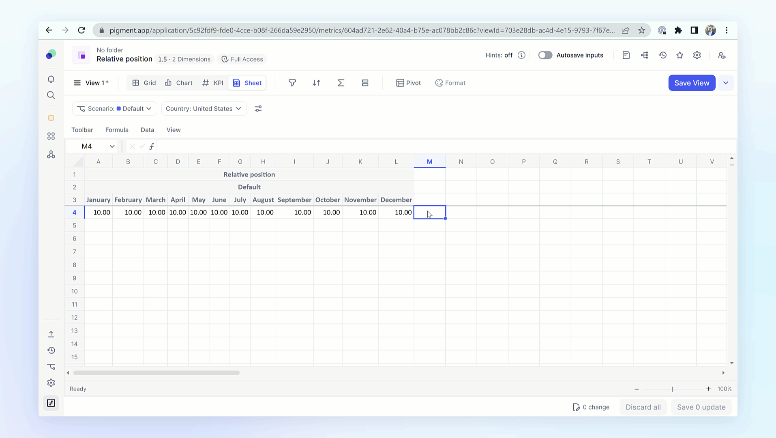Switch to the Chart view tab
Image resolution: width=776 pixels, height=438 pixels.
178,83
